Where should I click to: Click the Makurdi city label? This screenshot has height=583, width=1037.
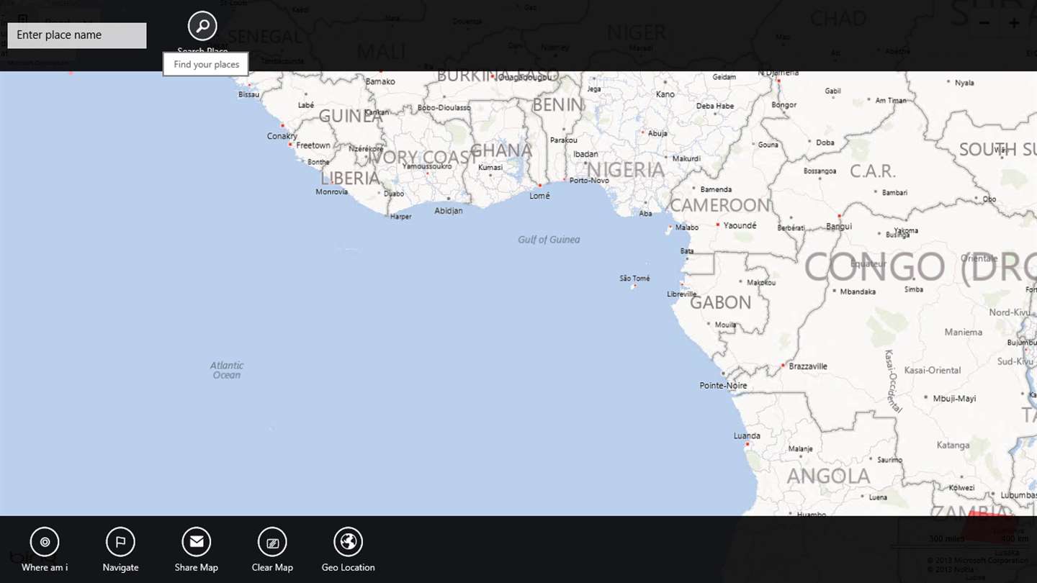tap(686, 159)
